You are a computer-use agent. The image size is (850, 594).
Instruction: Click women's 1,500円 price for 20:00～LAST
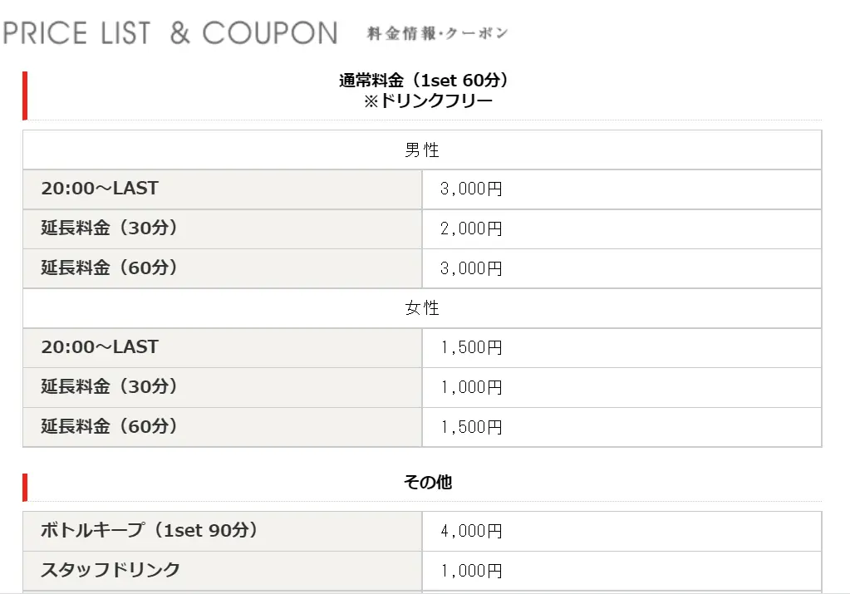pos(471,347)
